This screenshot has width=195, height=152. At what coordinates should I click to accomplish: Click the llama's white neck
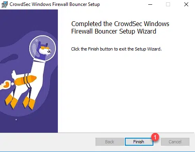point(37,68)
